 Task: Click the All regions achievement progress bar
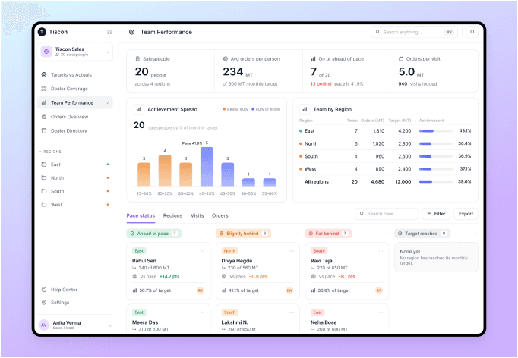pos(435,181)
